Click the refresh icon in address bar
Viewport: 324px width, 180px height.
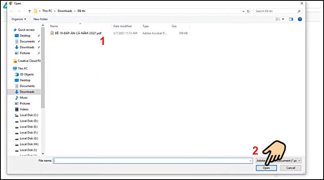[x=248, y=11]
